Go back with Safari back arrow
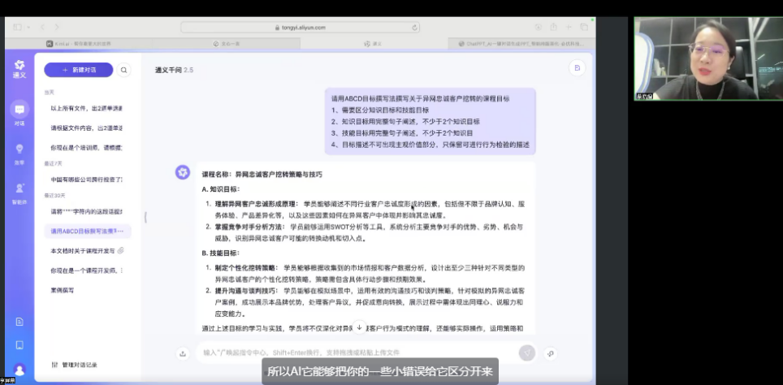This screenshot has width=783, height=385. pos(42,27)
